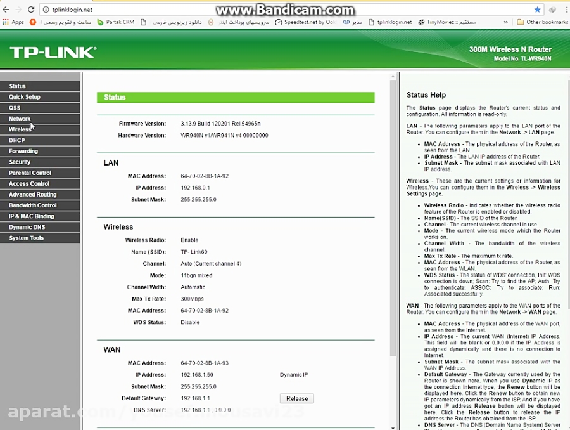Click hardware version WR940N v1/WR941N v4 value

click(x=224, y=136)
